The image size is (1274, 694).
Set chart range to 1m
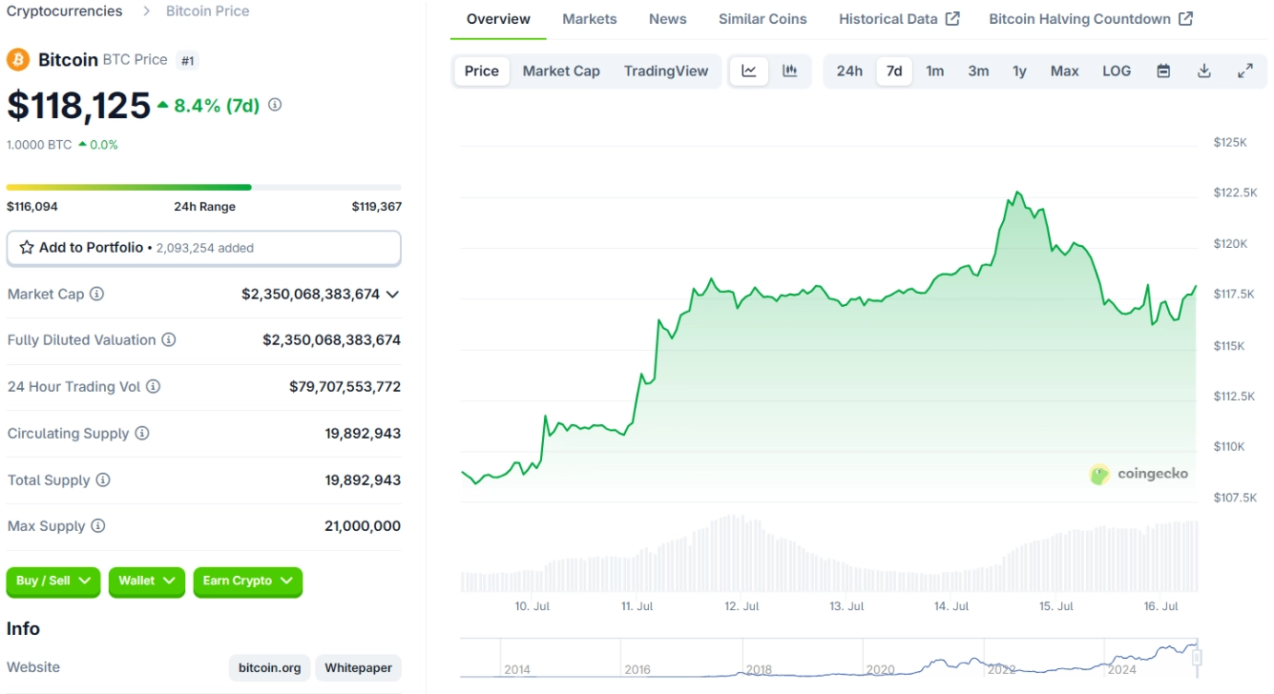pyautogui.click(x=935, y=71)
